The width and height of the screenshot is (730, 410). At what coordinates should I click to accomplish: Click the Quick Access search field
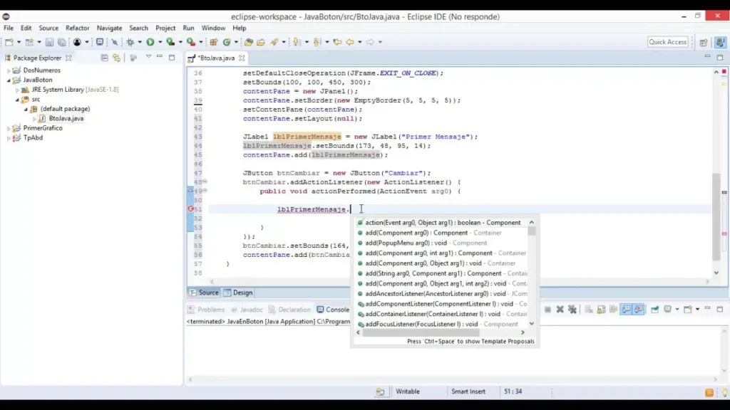click(x=667, y=43)
